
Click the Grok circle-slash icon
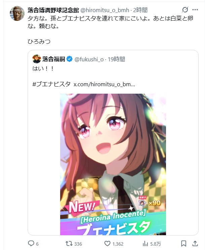[x=185, y=10]
